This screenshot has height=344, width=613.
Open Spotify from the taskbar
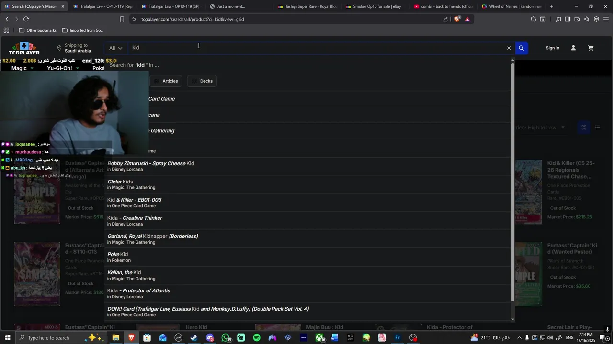257,338
